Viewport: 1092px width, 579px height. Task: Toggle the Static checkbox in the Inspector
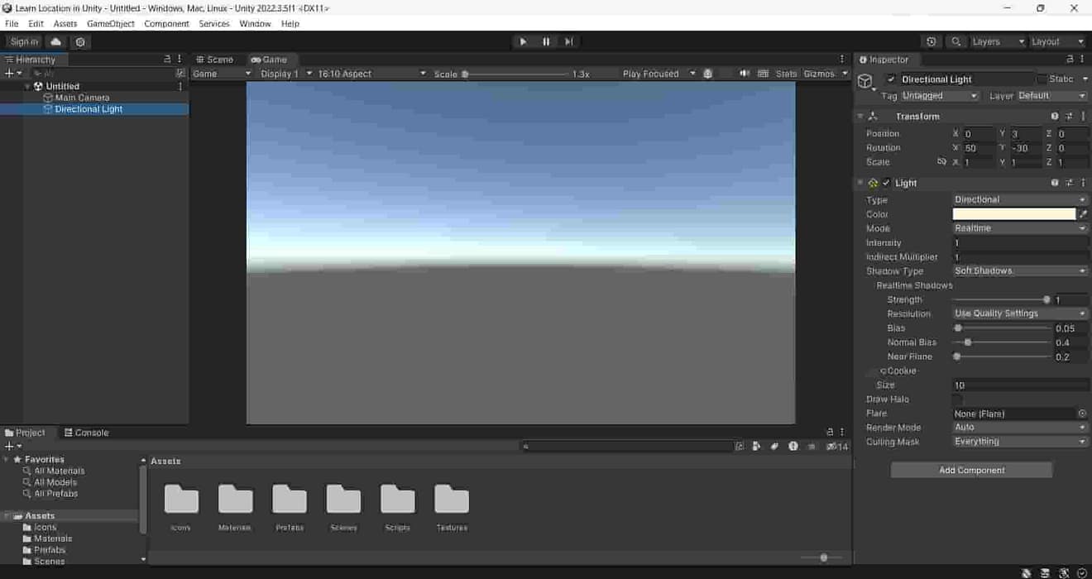tap(1040, 79)
